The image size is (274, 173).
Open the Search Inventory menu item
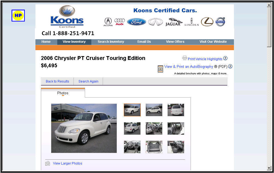111,42
